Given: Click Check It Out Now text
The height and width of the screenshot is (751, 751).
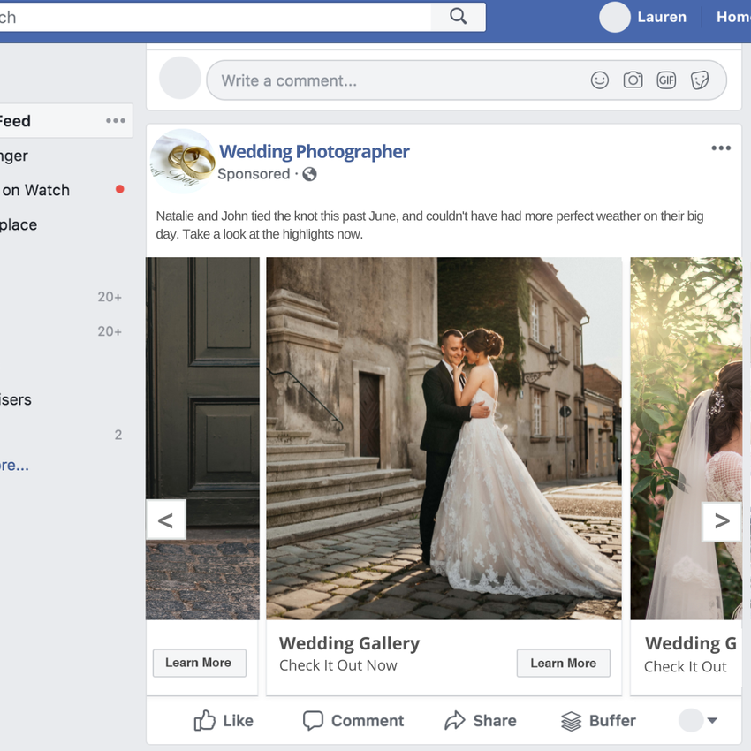Looking at the screenshot, I should (x=338, y=665).
